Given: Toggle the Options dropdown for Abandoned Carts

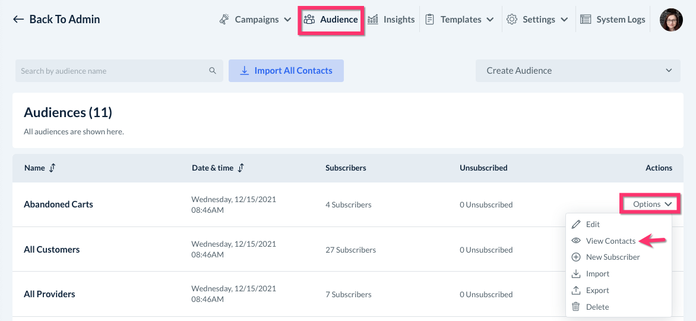Looking at the screenshot, I should tap(651, 204).
